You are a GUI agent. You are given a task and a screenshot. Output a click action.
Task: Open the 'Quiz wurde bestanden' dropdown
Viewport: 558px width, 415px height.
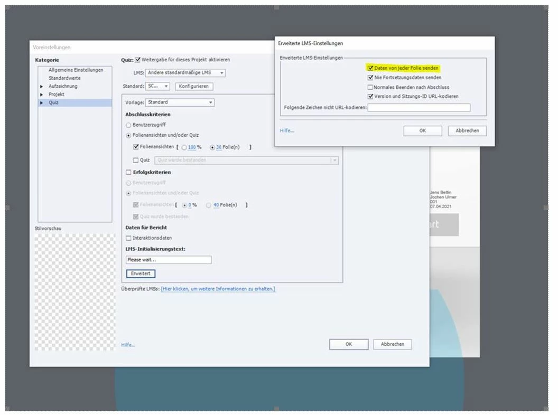(246, 161)
